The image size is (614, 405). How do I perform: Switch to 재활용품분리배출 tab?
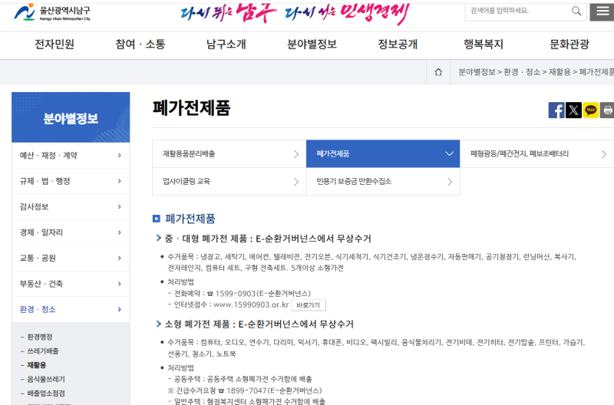pyautogui.click(x=229, y=153)
